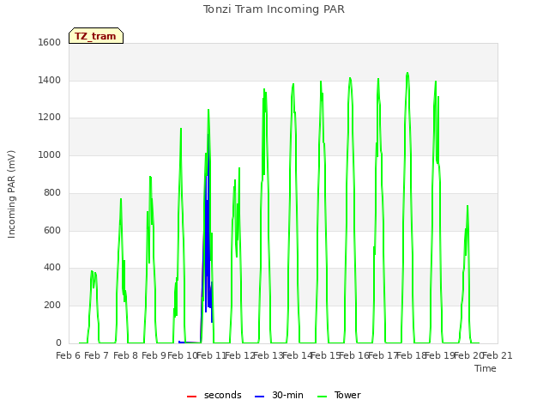Click the Feb 7 x-axis date label

click(97, 355)
